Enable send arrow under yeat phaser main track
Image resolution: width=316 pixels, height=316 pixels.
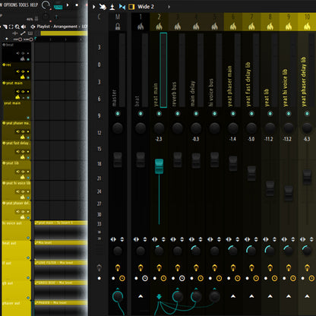(233, 296)
